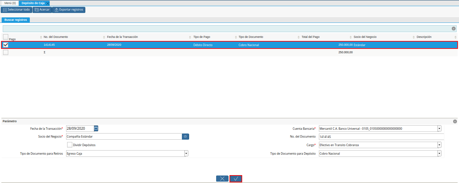Image resolution: width=459 pixels, height=183 pixels.
Task: Click the confirm checkmark button
Action: [x=236, y=179]
